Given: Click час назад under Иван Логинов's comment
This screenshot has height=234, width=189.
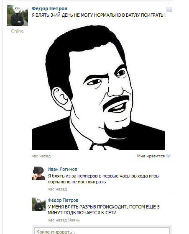Looking at the screenshot, I should pos(57,189).
